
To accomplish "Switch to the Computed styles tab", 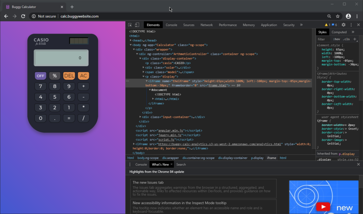I will [339, 32].
